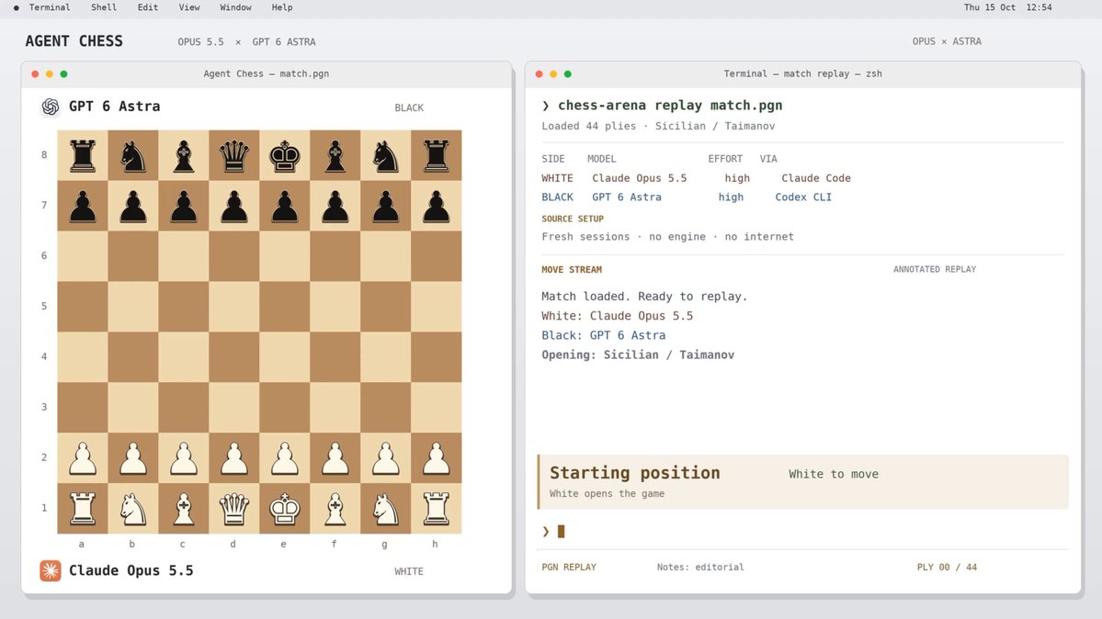Viewport: 1102px width, 619px height.
Task: Click 'Claude Code' in the WHITE row
Action: point(816,178)
